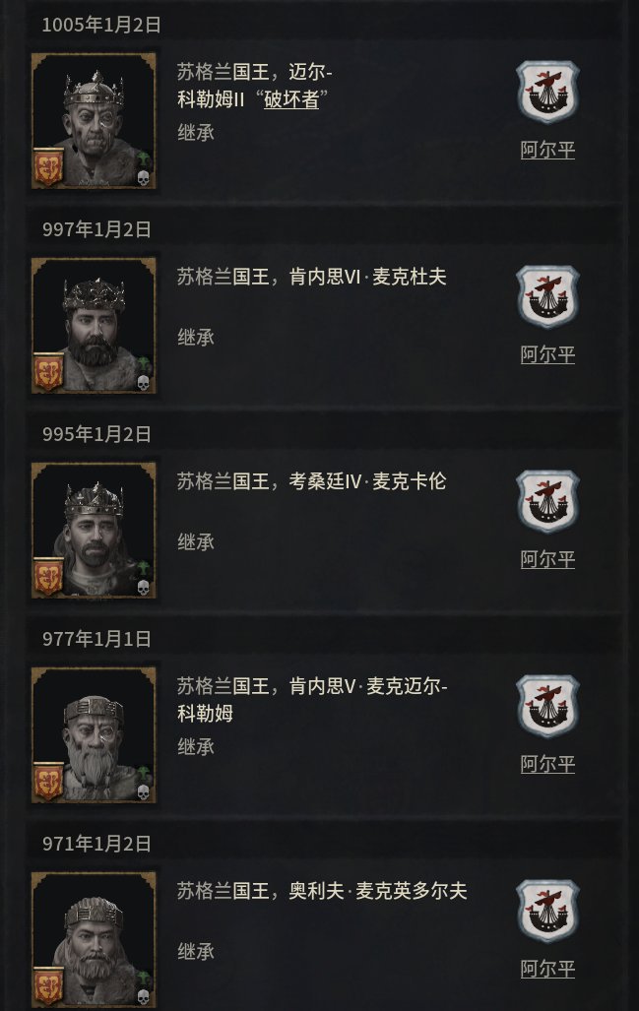Open the 阿尔平 dynasty link under 997年1月2日
The image size is (639, 1011).
[547, 354]
